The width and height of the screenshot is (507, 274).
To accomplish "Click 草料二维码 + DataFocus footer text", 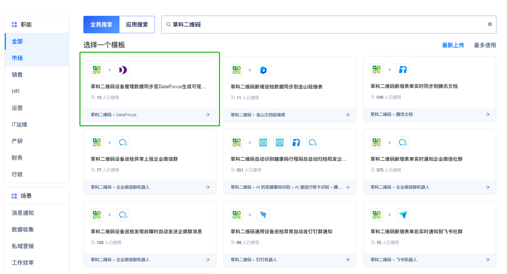I will tap(113, 114).
